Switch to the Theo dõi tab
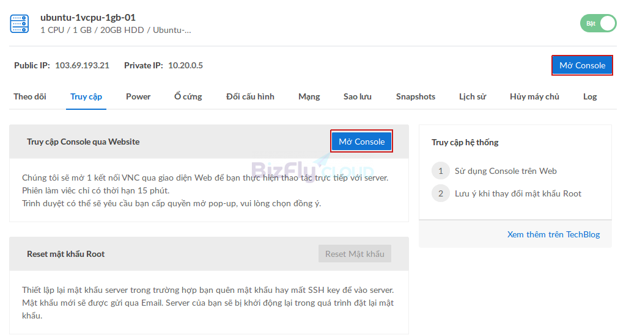Viewport: 626px width, 335px height. pos(30,96)
